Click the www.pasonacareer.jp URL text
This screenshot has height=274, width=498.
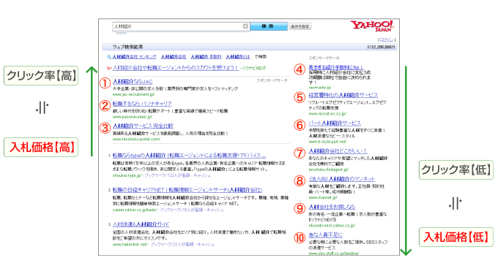coord(132,117)
